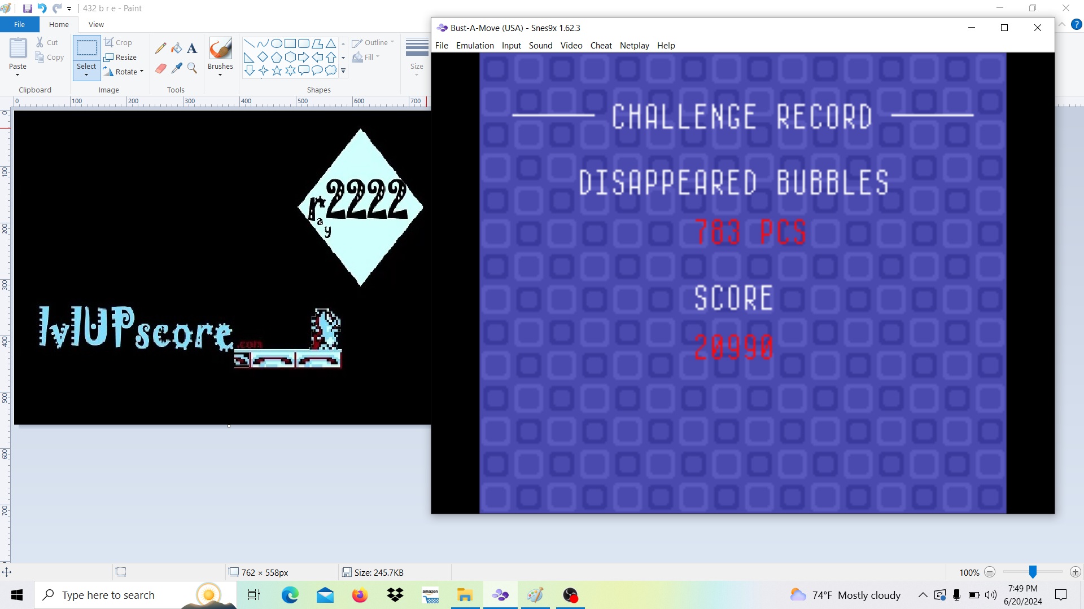
Task: Click the Resize button
Action: pyautogui.click(x=120, y=57)
